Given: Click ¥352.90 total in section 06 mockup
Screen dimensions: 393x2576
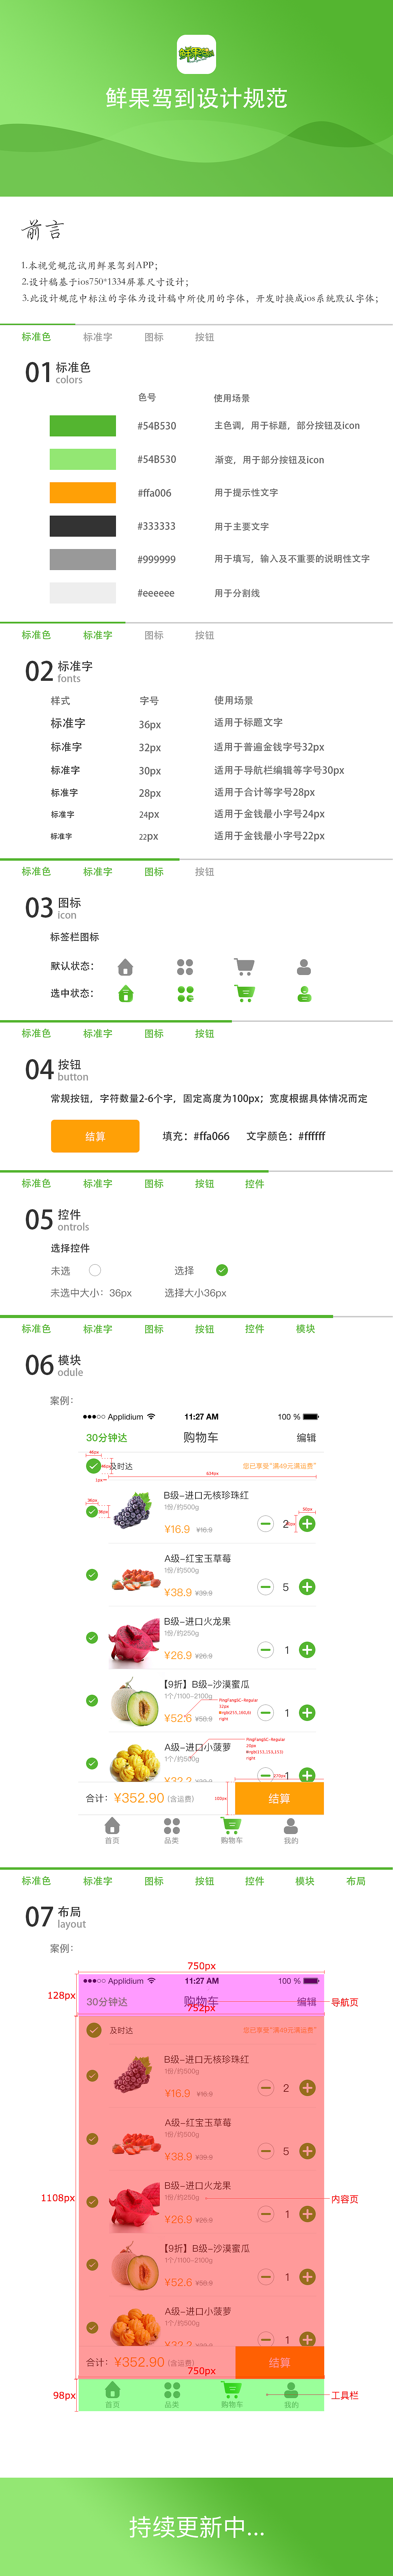Looking at the screenshot, I should click(x=139, y=1798).
